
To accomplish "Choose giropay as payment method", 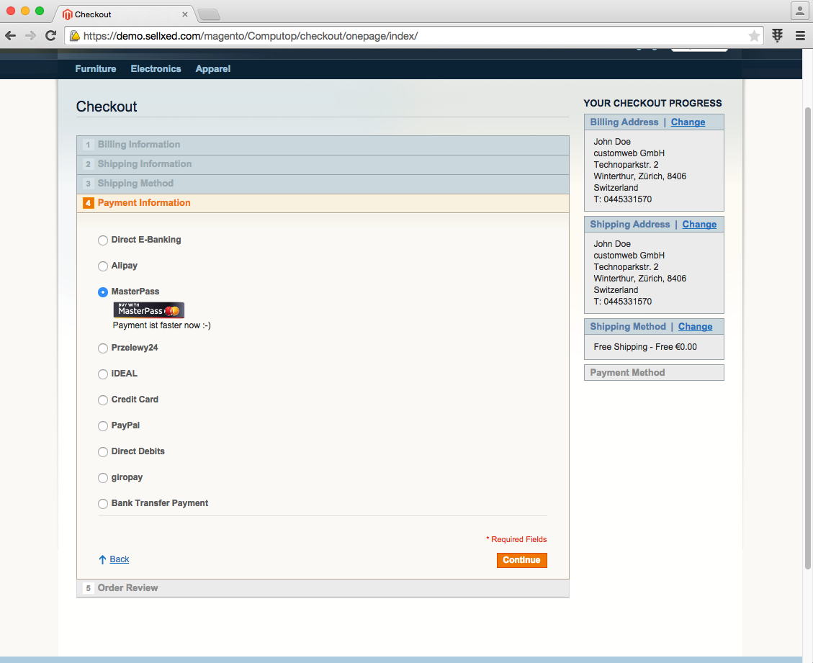I will tap(103, 477).
